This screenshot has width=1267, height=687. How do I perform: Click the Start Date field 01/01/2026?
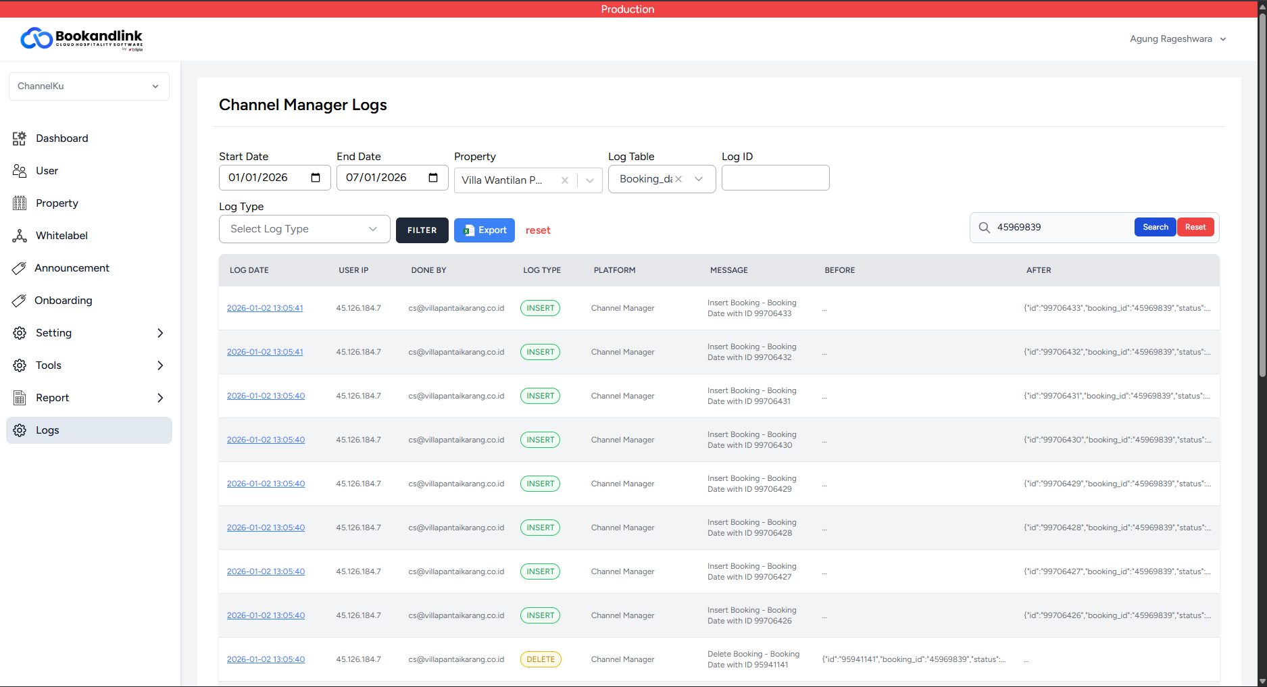[x=275, y=178]
